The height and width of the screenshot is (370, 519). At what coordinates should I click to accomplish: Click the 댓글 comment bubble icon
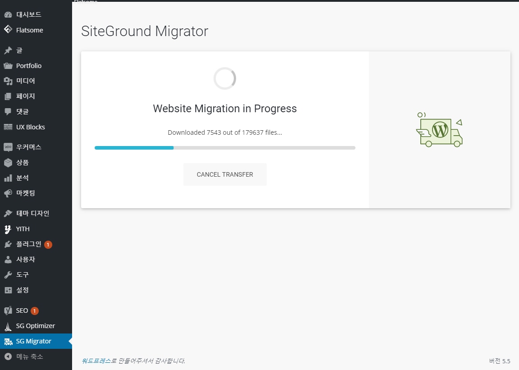tap(8, 112)
